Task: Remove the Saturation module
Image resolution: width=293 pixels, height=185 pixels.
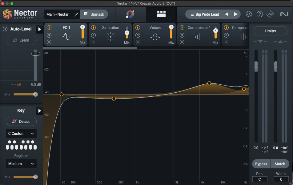Action: pos(93,42)
